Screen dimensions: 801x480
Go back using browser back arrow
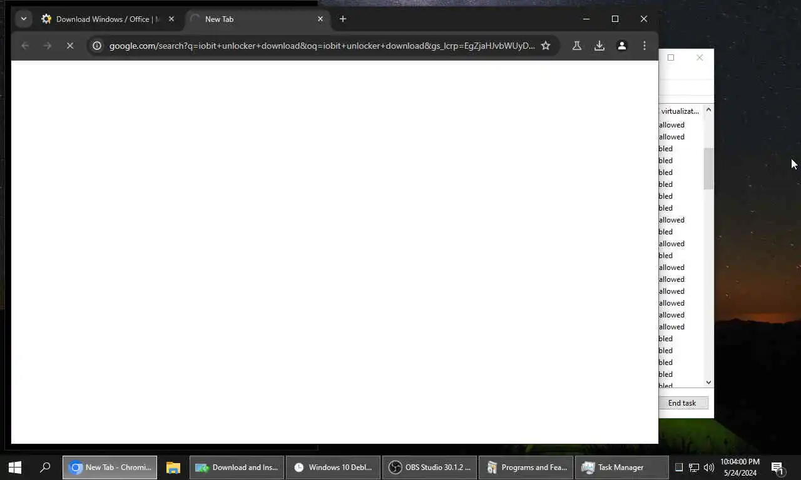(x=25, y=46)
